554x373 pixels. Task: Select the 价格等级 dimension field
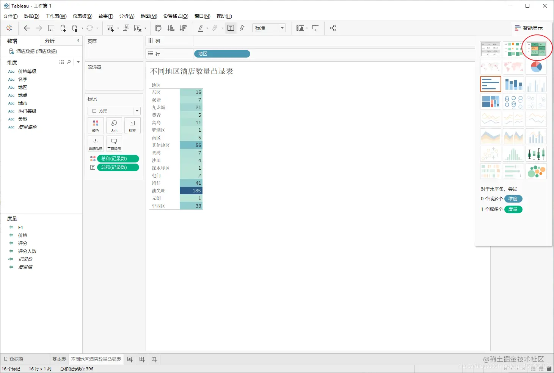27,71
